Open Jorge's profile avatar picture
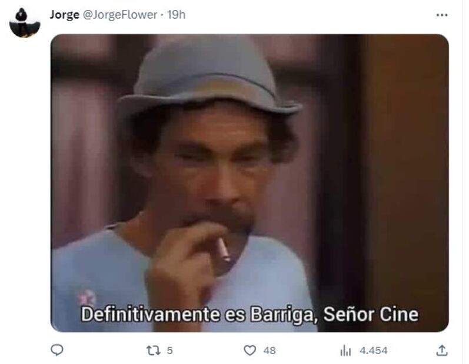This screenshot has width=469, height=364. click(x=25, y=23)
